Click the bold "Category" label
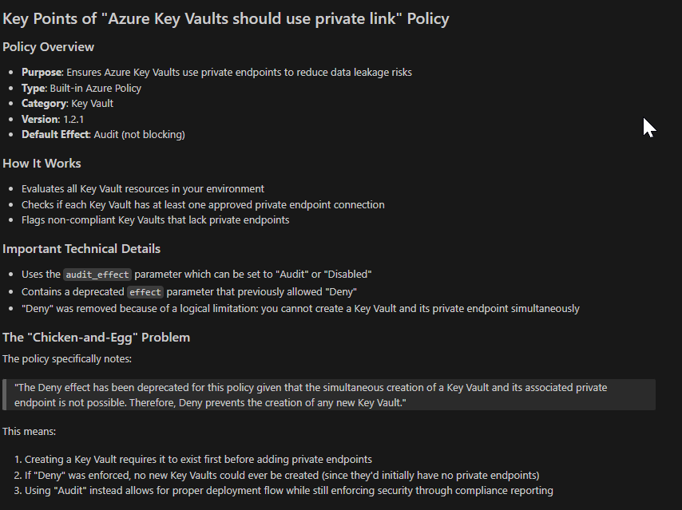682x510 pixels. 44,104
